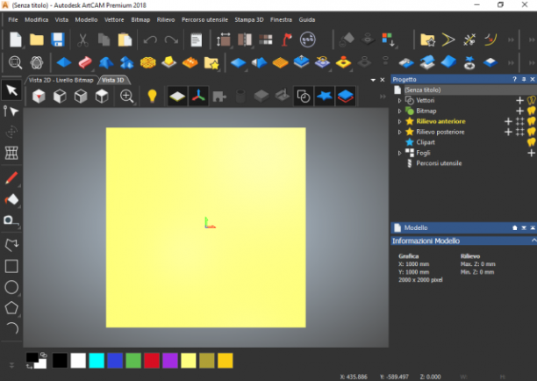
Task: Add a new sheet next to Fogli
Action: point(531,153)
